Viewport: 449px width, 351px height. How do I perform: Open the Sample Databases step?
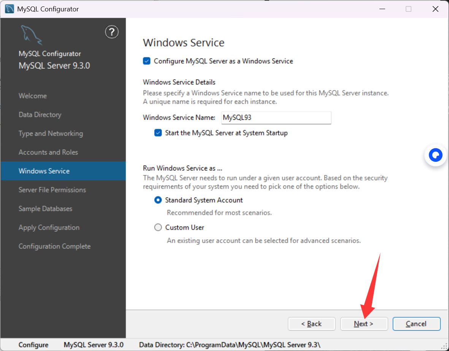click(x=45, y=209)
